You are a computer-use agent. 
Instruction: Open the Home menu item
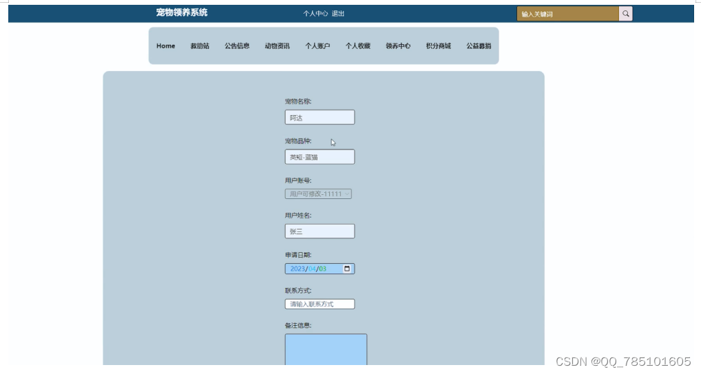[165, 46]
